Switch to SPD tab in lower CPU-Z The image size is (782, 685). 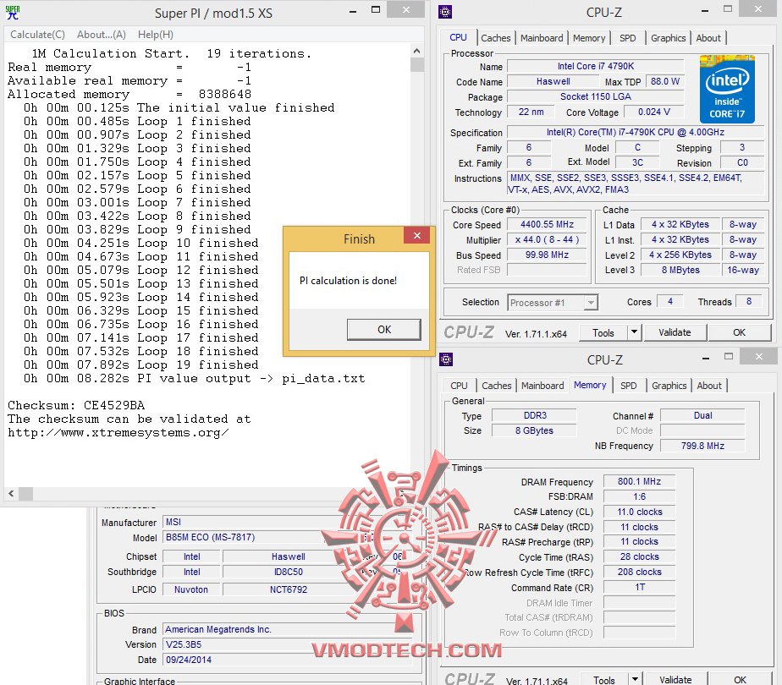[x=628, y=386]
